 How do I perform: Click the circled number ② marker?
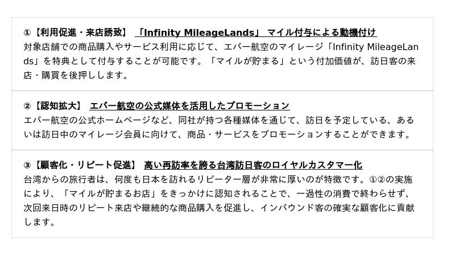(x=27, y=106)
